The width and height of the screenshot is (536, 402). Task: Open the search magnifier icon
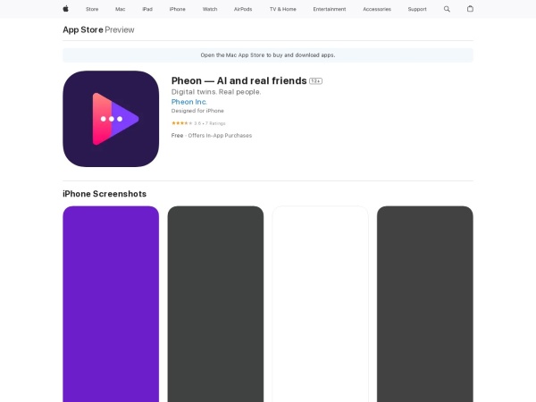coord(447,9)
